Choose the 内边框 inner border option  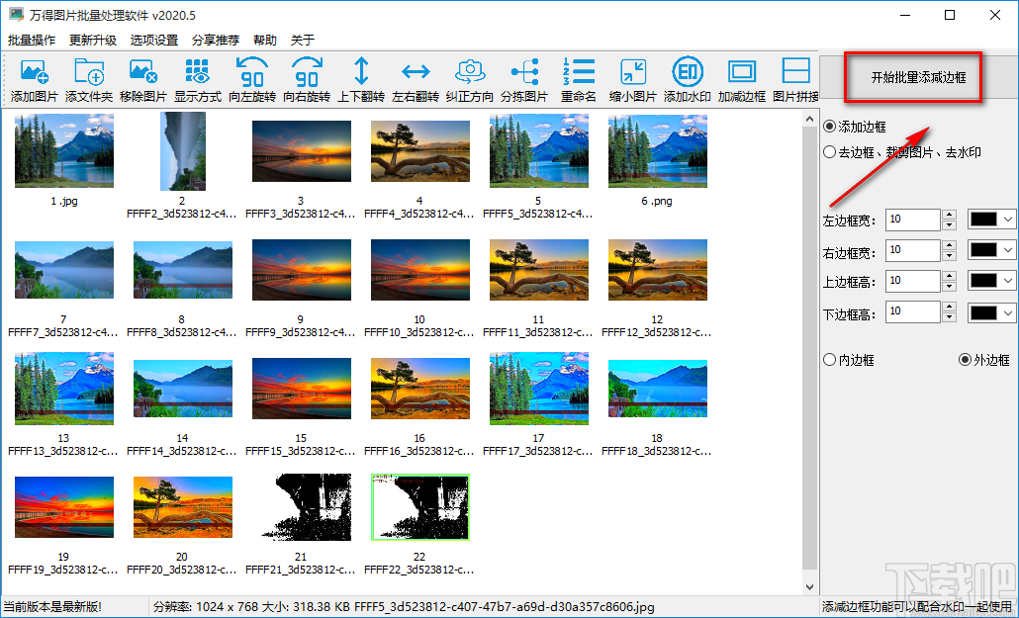click(x=849, y=360)
